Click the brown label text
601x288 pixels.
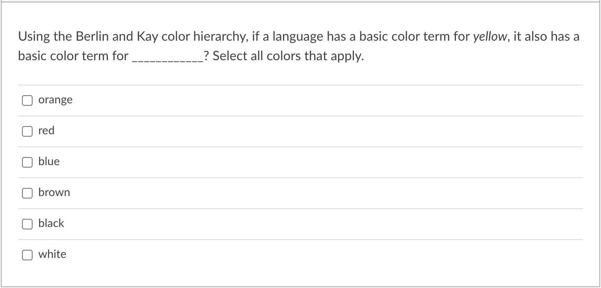tap(54, 192)
